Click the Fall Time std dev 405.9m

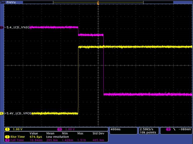(98, 140)
